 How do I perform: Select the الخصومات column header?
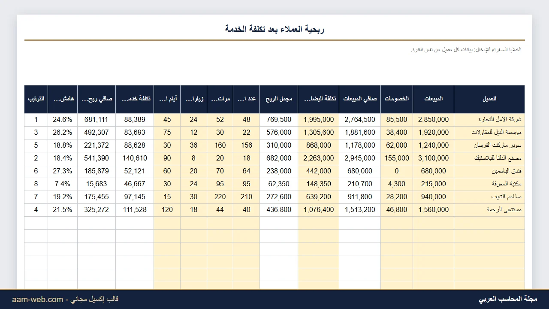[397, 99]
